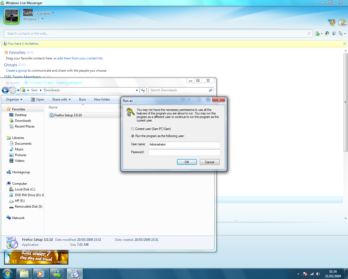Viewport: 348px width, 279px height.
Task: Expand the show menu dropdown arrow
Action: coord(345,34)
